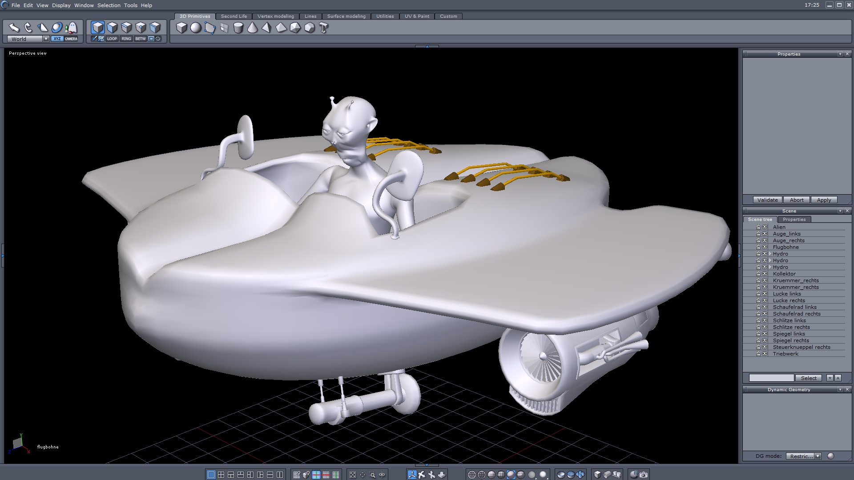Select the 3D text primitive icon
This screenshot has width=854, height=480.
click(324, 28)
